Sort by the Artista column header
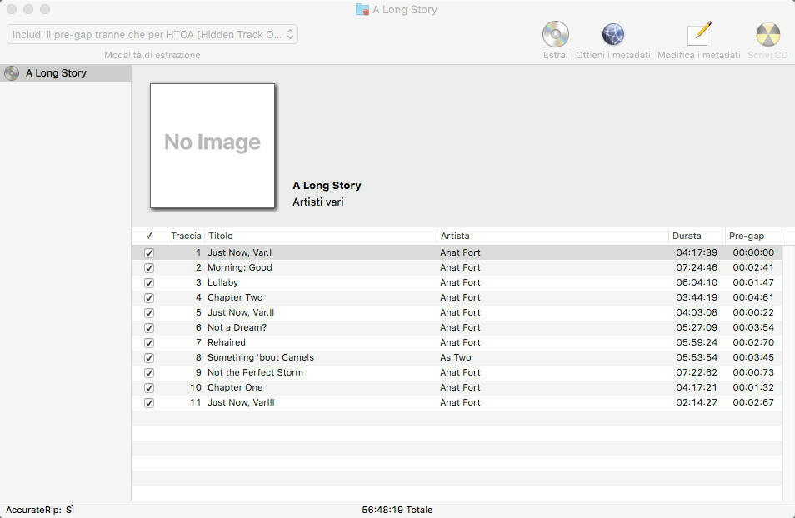795x518 pixels. (x=552, y=236)
